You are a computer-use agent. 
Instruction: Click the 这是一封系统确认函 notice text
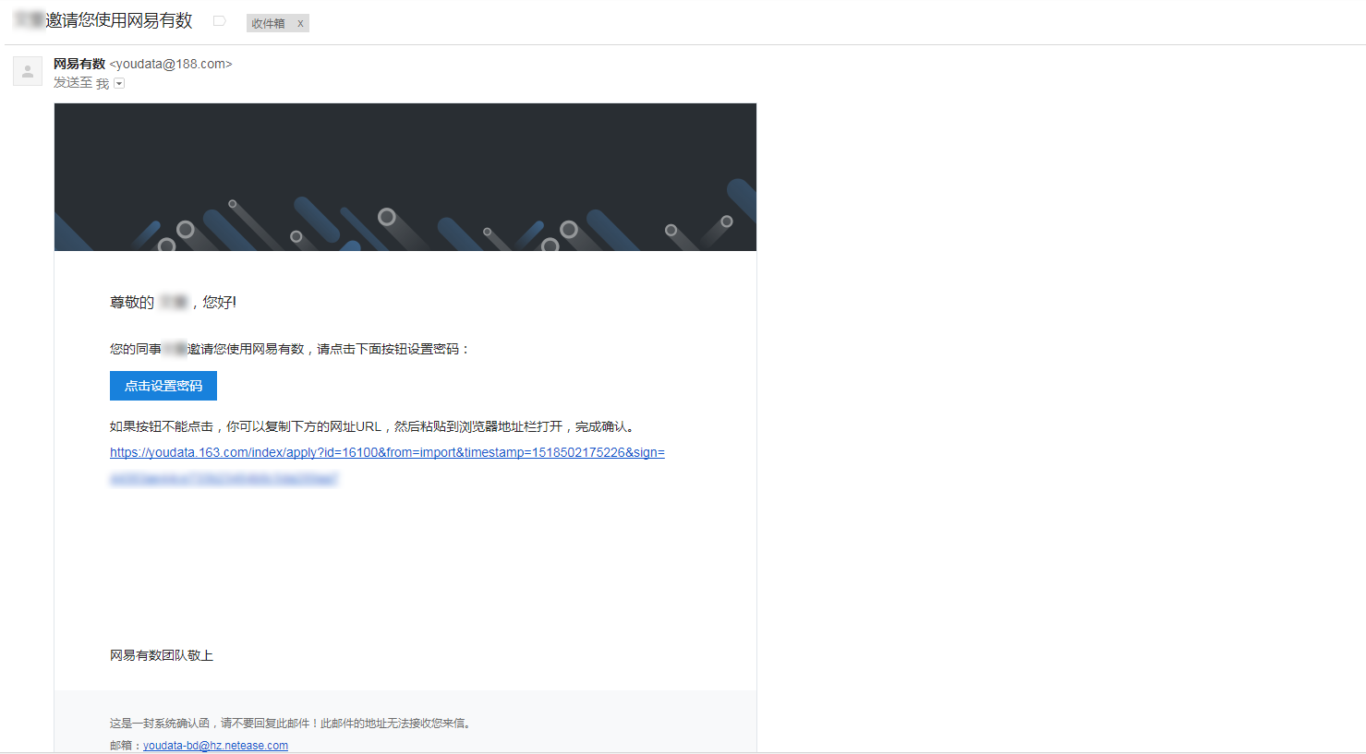[292, 724]
